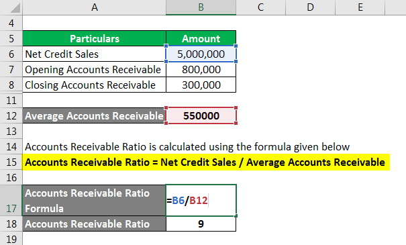
Task: Select row 14 header
Action: tap(11, 146)
